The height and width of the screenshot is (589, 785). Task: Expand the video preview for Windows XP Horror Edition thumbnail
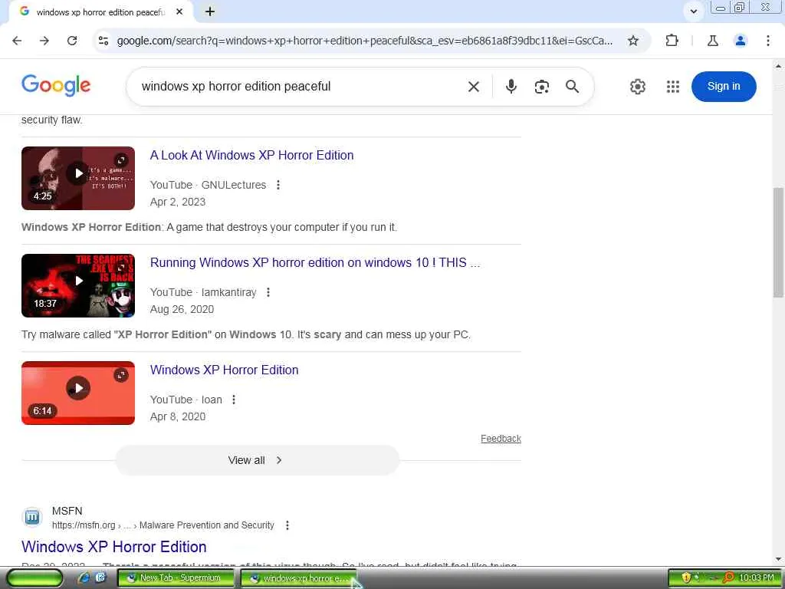(121, 375)
